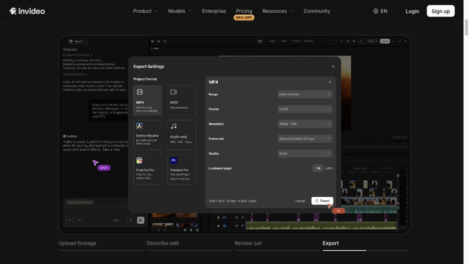Open the Pricing page
Viewport: 469px width, 264px height.
click(x=244, y=11)
